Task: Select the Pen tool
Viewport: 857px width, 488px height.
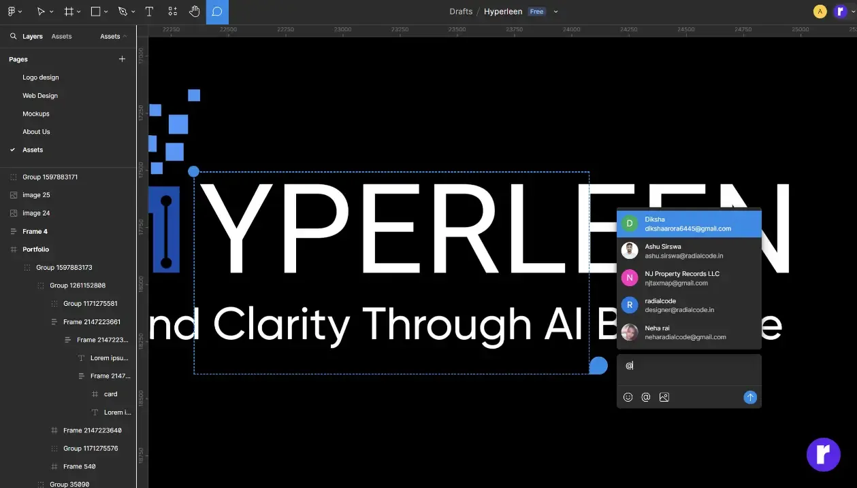Action: pos(123,12)
